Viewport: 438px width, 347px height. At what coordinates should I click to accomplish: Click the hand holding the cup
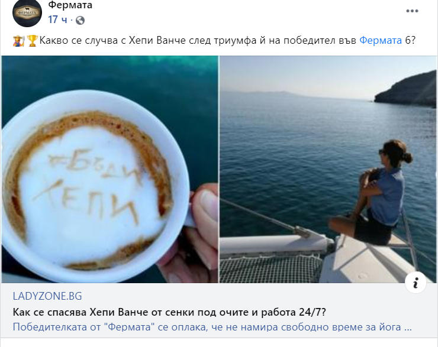[x=193, y=232]
